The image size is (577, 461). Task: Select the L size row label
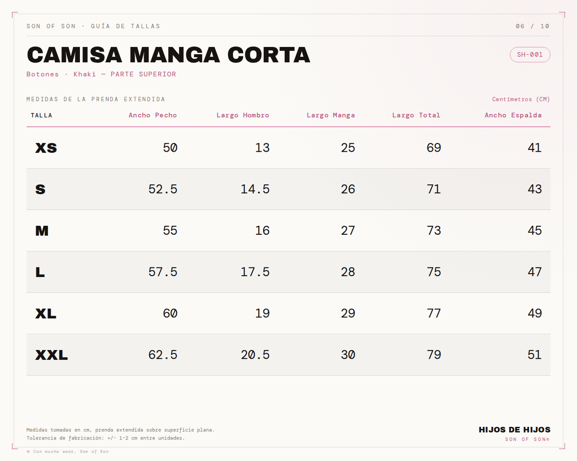(x=40, y=272)
